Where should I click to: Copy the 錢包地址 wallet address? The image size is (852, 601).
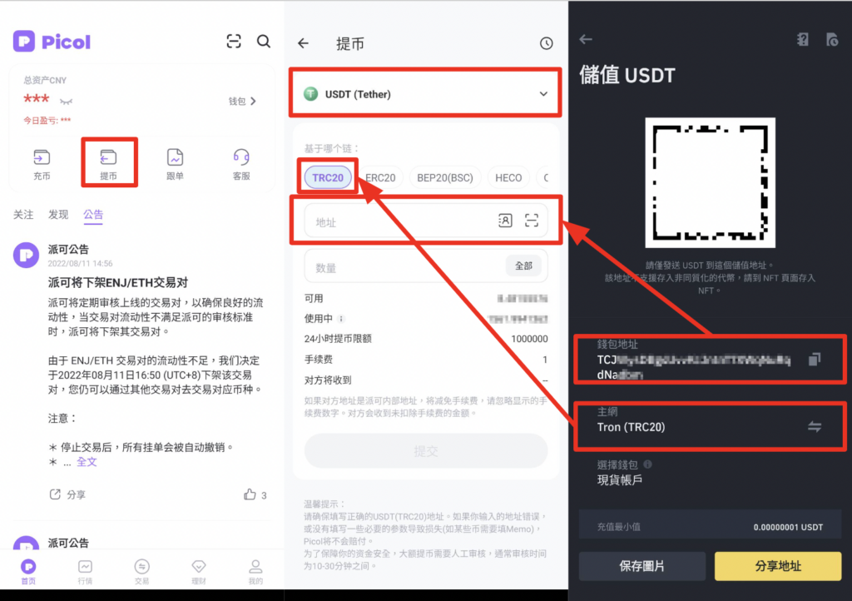(814, 360)
